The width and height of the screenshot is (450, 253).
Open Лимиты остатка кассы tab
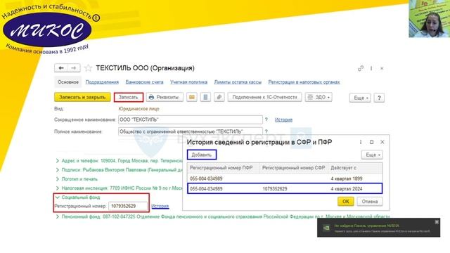pos(238,82)
